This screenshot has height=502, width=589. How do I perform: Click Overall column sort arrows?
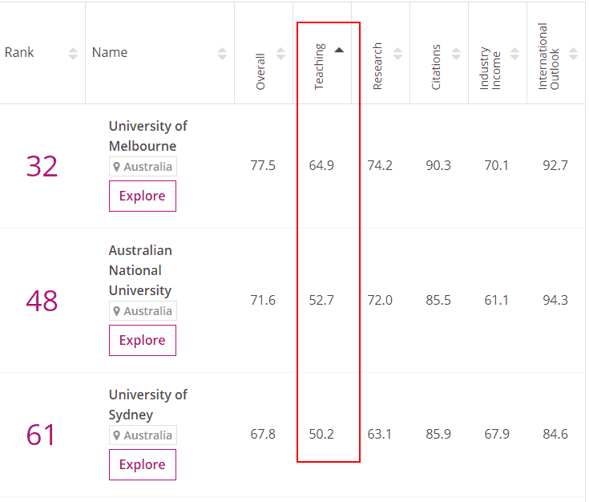click(x=280, y=54)
